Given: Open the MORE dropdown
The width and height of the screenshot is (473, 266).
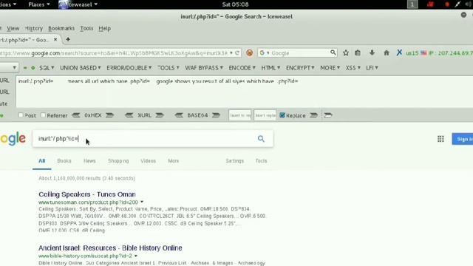Looking at the screenshot, I should (330, 68).
